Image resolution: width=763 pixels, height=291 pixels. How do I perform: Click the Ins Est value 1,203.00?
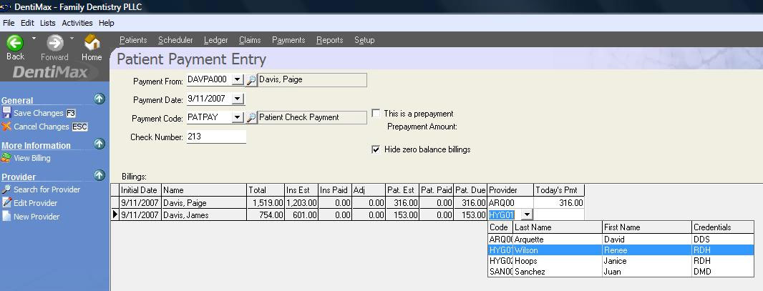coord(302,203)
